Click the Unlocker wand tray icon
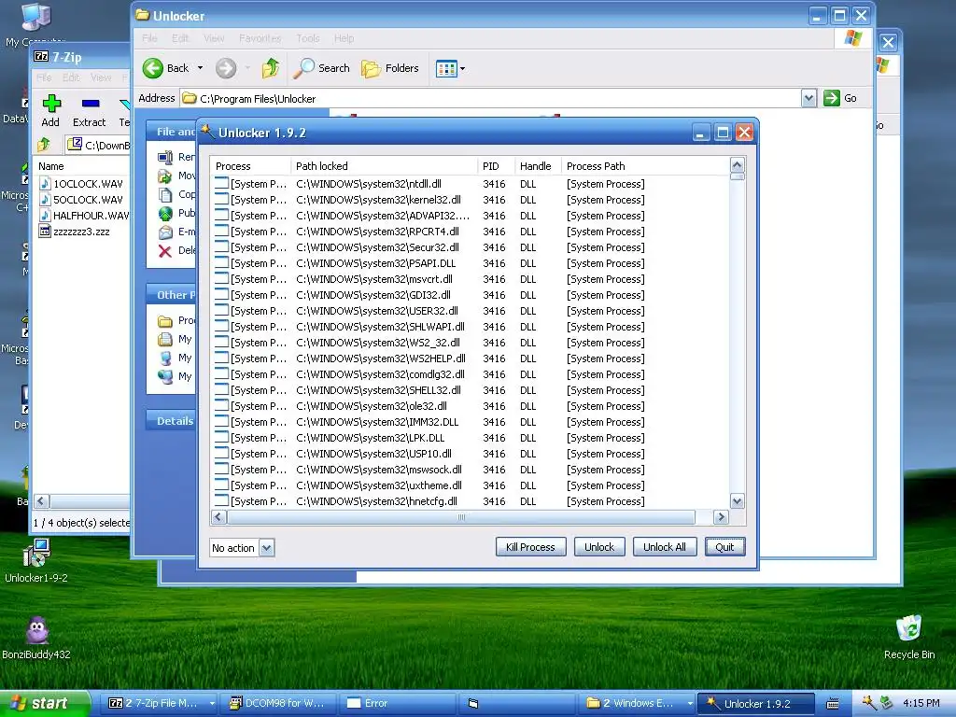The height and width of the screenshot is (717, 956). coord(868,703)
